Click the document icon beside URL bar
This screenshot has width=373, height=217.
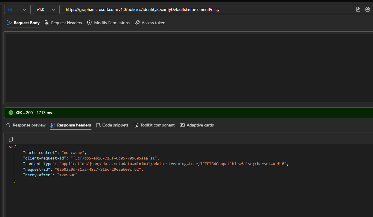[358, 9]
